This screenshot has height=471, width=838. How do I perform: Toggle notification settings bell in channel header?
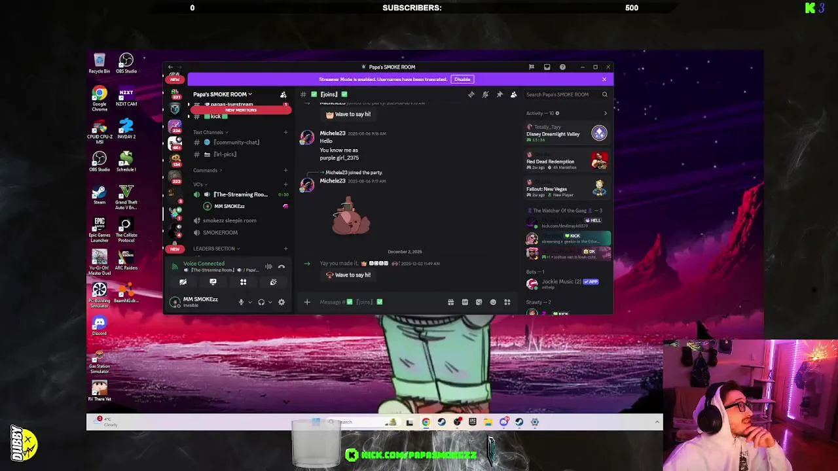(x=485, y=94)
